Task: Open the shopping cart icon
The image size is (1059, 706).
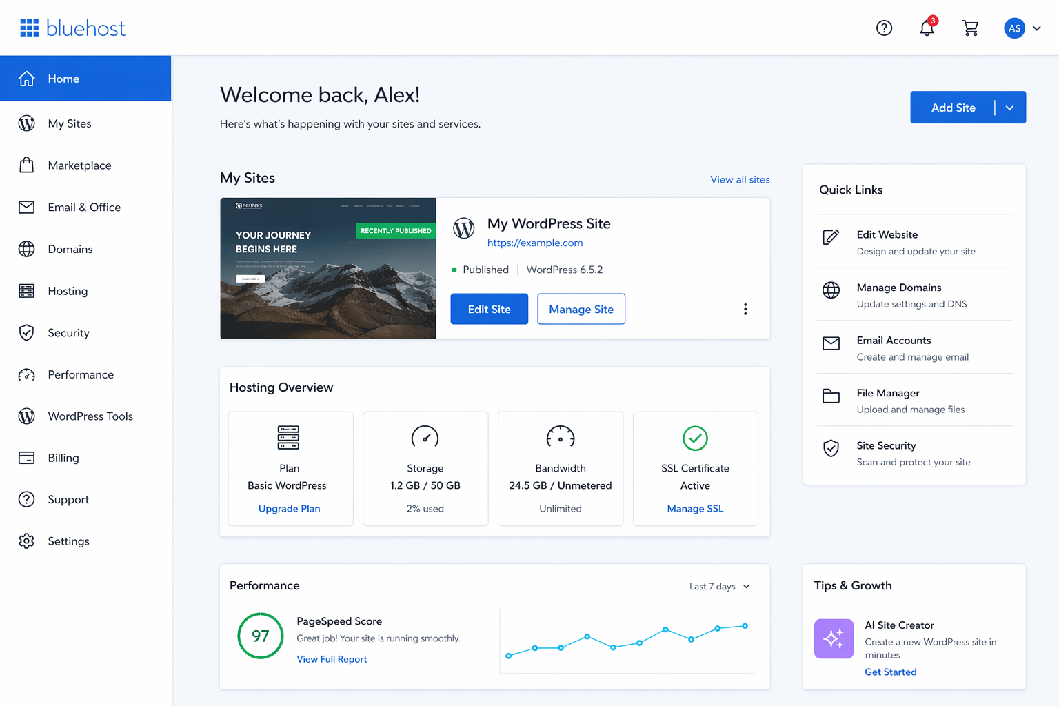Action: pyautogui.click(x=970, y=28)
